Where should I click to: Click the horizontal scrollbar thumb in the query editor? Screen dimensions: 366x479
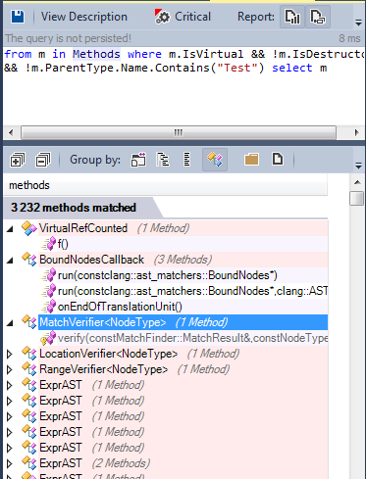coord(179,132)
